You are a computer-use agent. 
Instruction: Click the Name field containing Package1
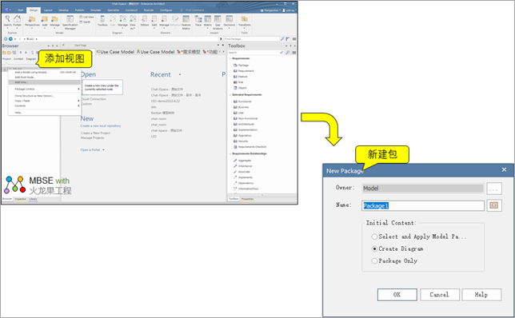click(423, 206)
